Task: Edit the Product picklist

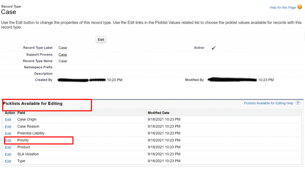Action: [x=8, y=147]
